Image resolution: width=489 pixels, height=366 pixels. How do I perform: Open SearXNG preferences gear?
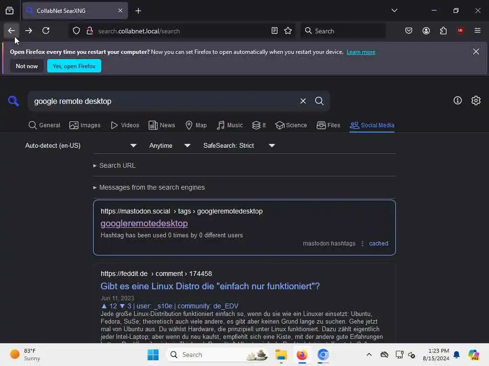coord(476,101)
